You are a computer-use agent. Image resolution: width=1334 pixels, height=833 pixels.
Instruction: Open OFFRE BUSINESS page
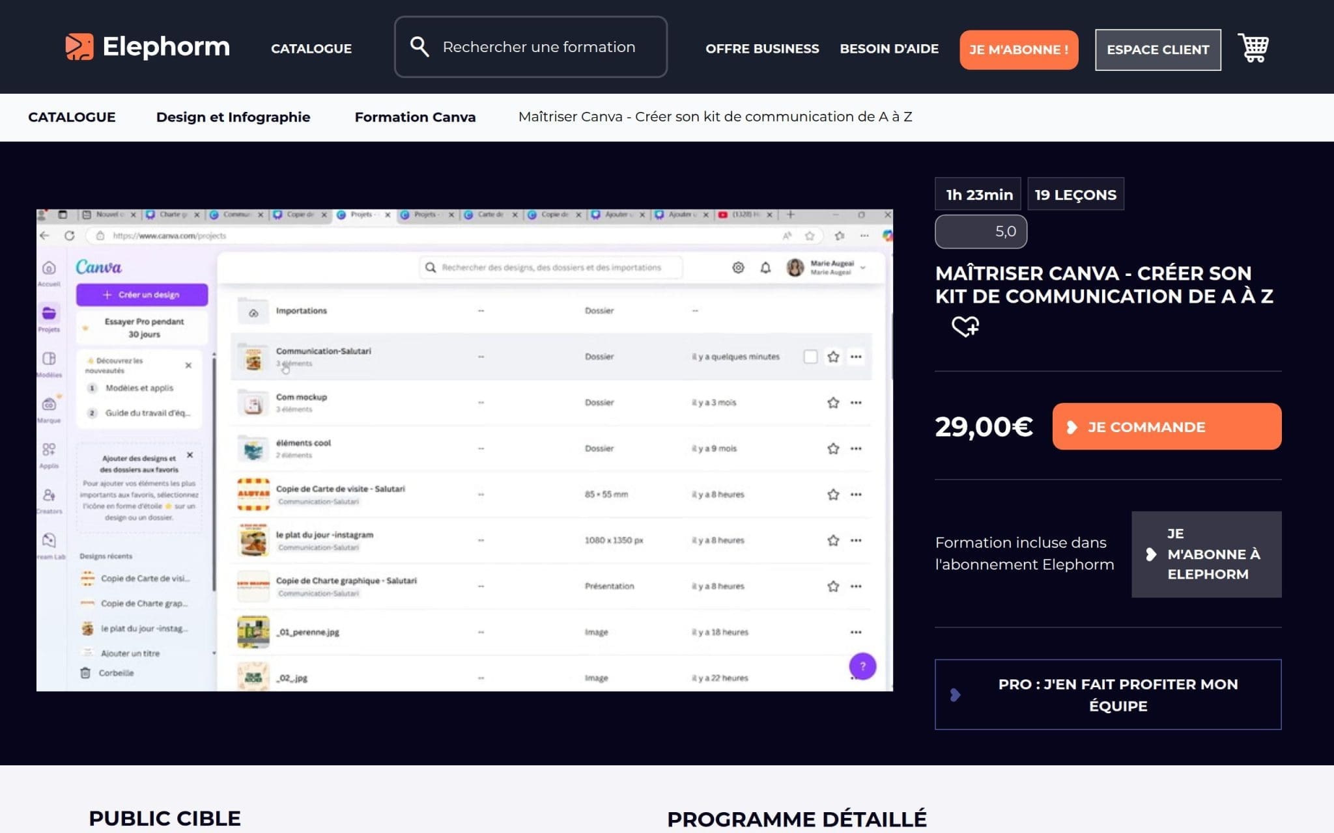pyautogui.click(x=762, y=49)
